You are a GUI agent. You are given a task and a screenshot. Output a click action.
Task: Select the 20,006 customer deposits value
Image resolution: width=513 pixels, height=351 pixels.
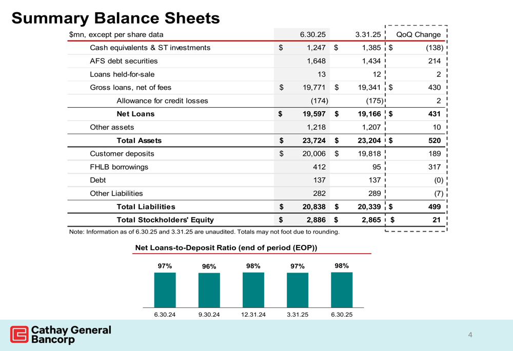click(x=314, y=154)
